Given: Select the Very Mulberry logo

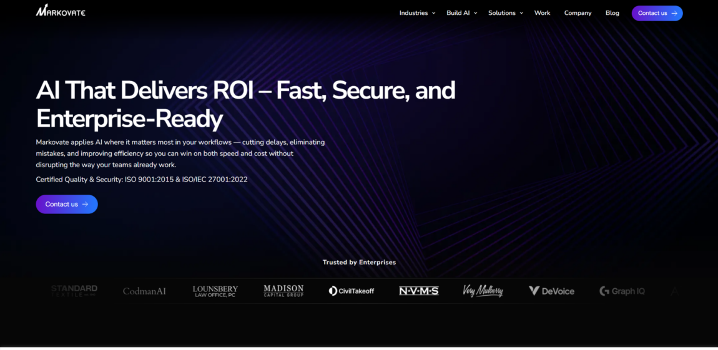Looking at the screenshot, I should pyautogui.click(x=483, y=291).
